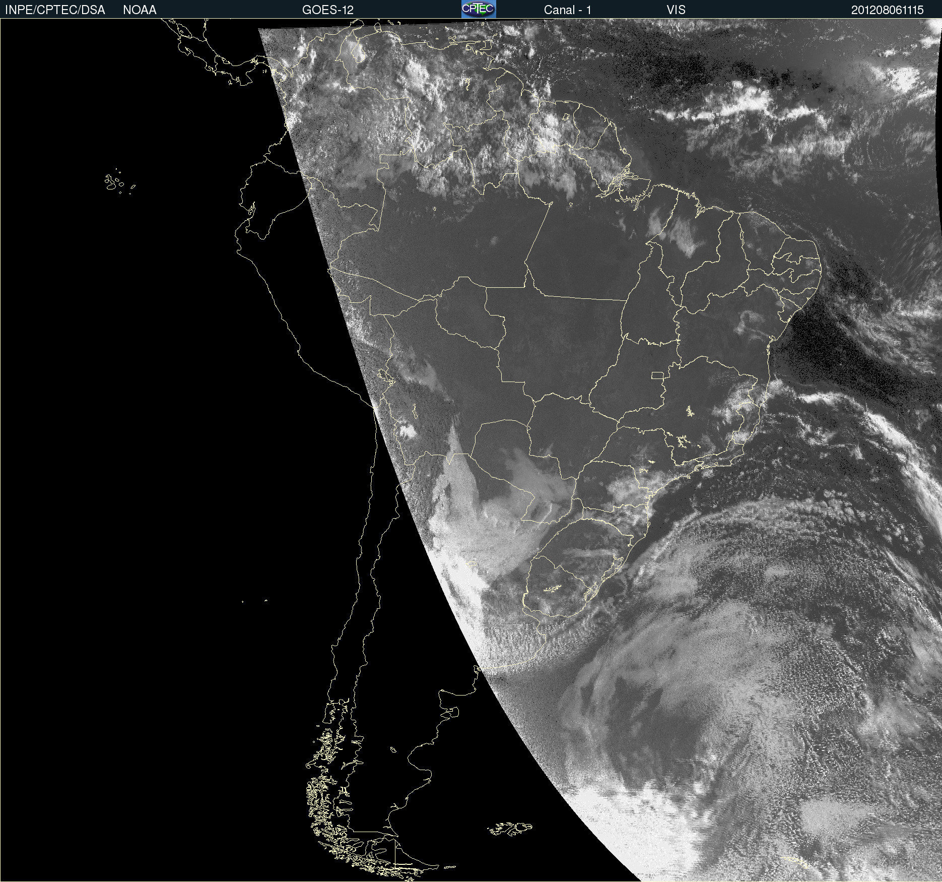Click the 201208061115 timestamp
942x882 pixels.
click(x=888, y=10)
